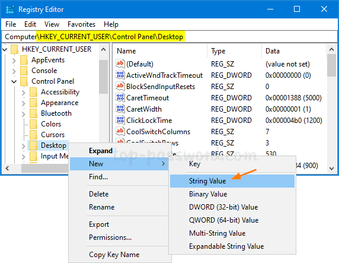
Task: Select the Cursors key label
Action: (53, 135)
